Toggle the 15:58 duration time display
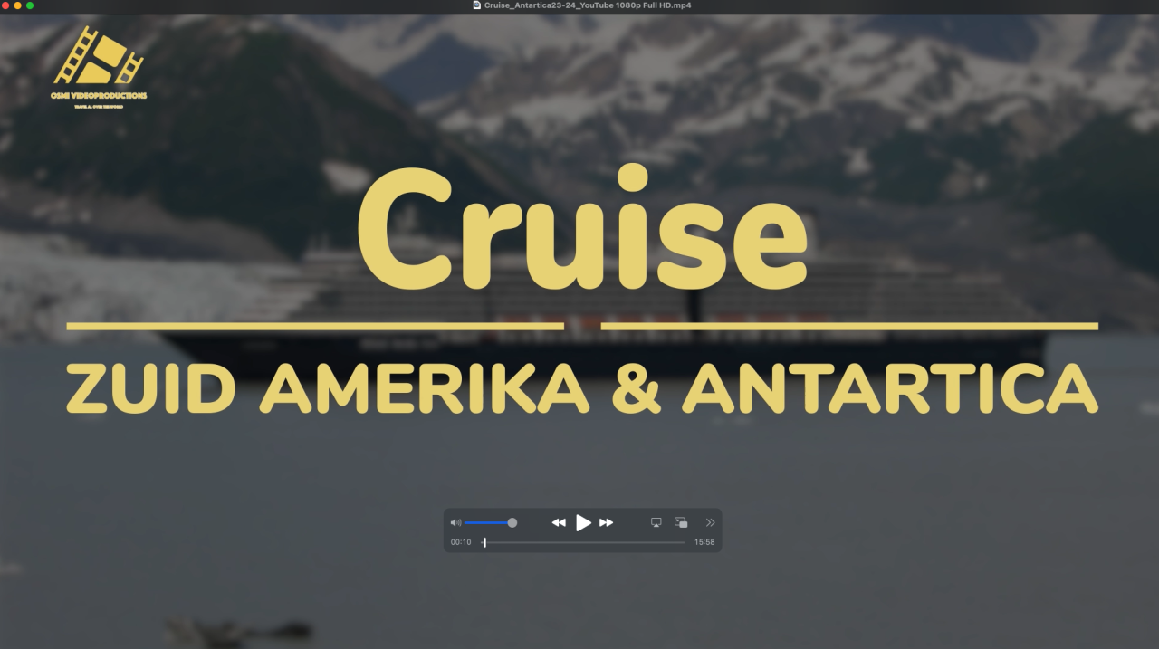Viewport: 1159px width, 649px height. (x=704, y=542)
